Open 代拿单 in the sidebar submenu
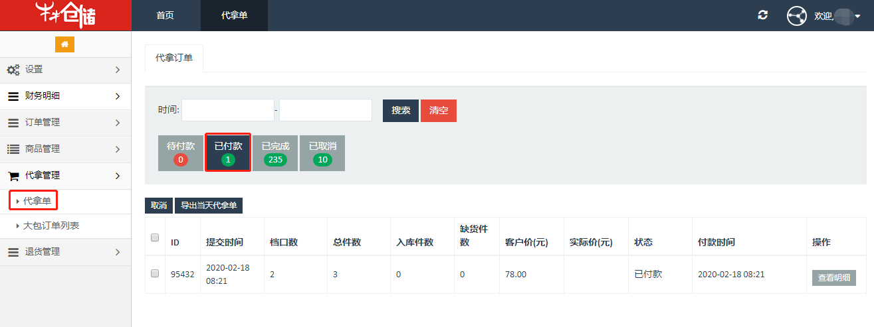Viewport: 874px width, 327px height. (37, 201)
